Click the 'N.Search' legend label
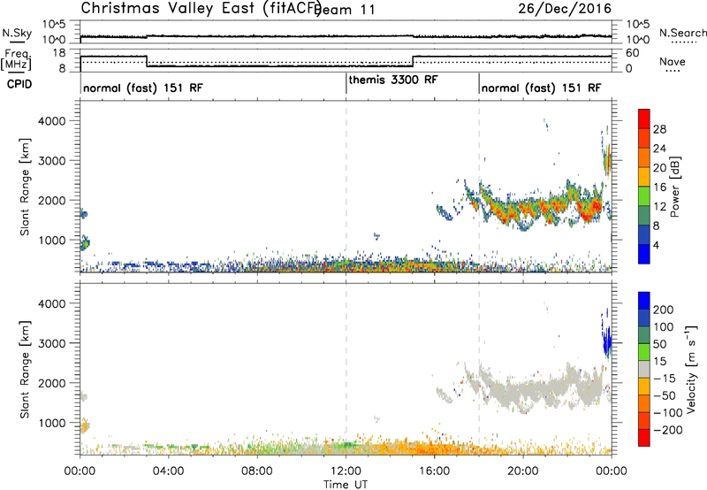 (682, 33)
